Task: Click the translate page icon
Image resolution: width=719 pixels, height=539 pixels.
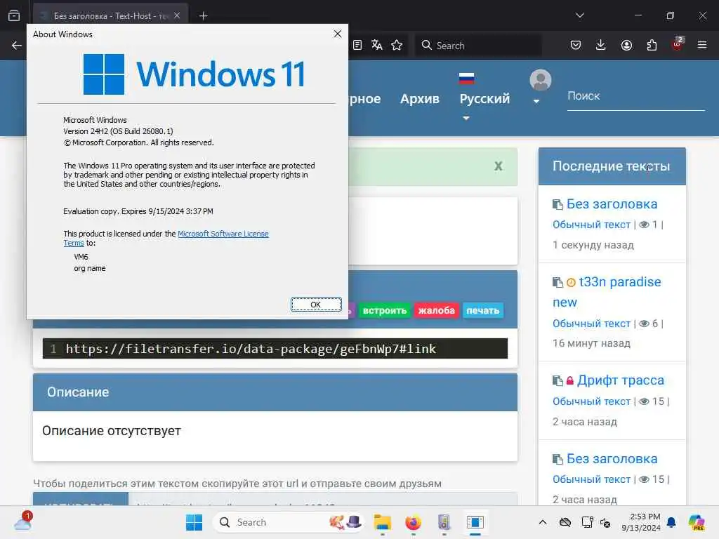Action: pyautogui.click(x=377, y=45)
